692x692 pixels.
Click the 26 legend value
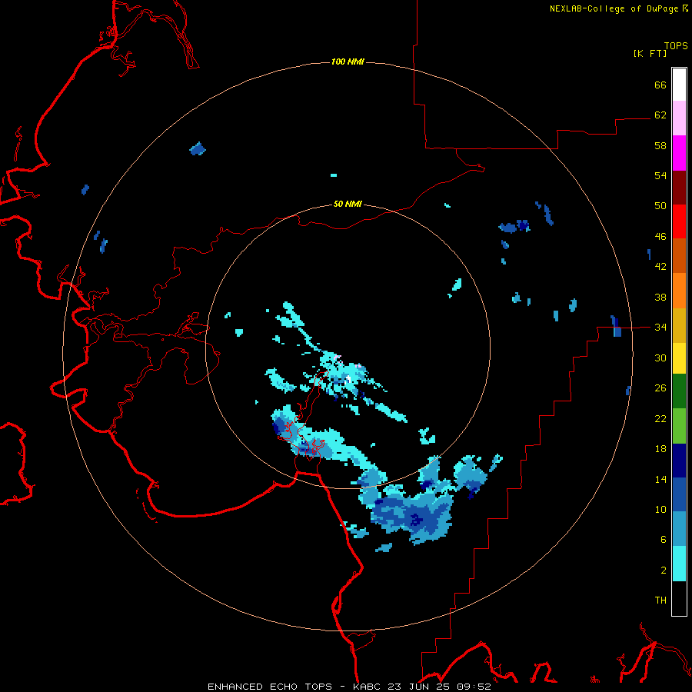pos(660,388)
